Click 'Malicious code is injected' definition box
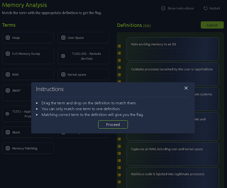The width and height of the screenshot is (227, 188). point(173,178)
